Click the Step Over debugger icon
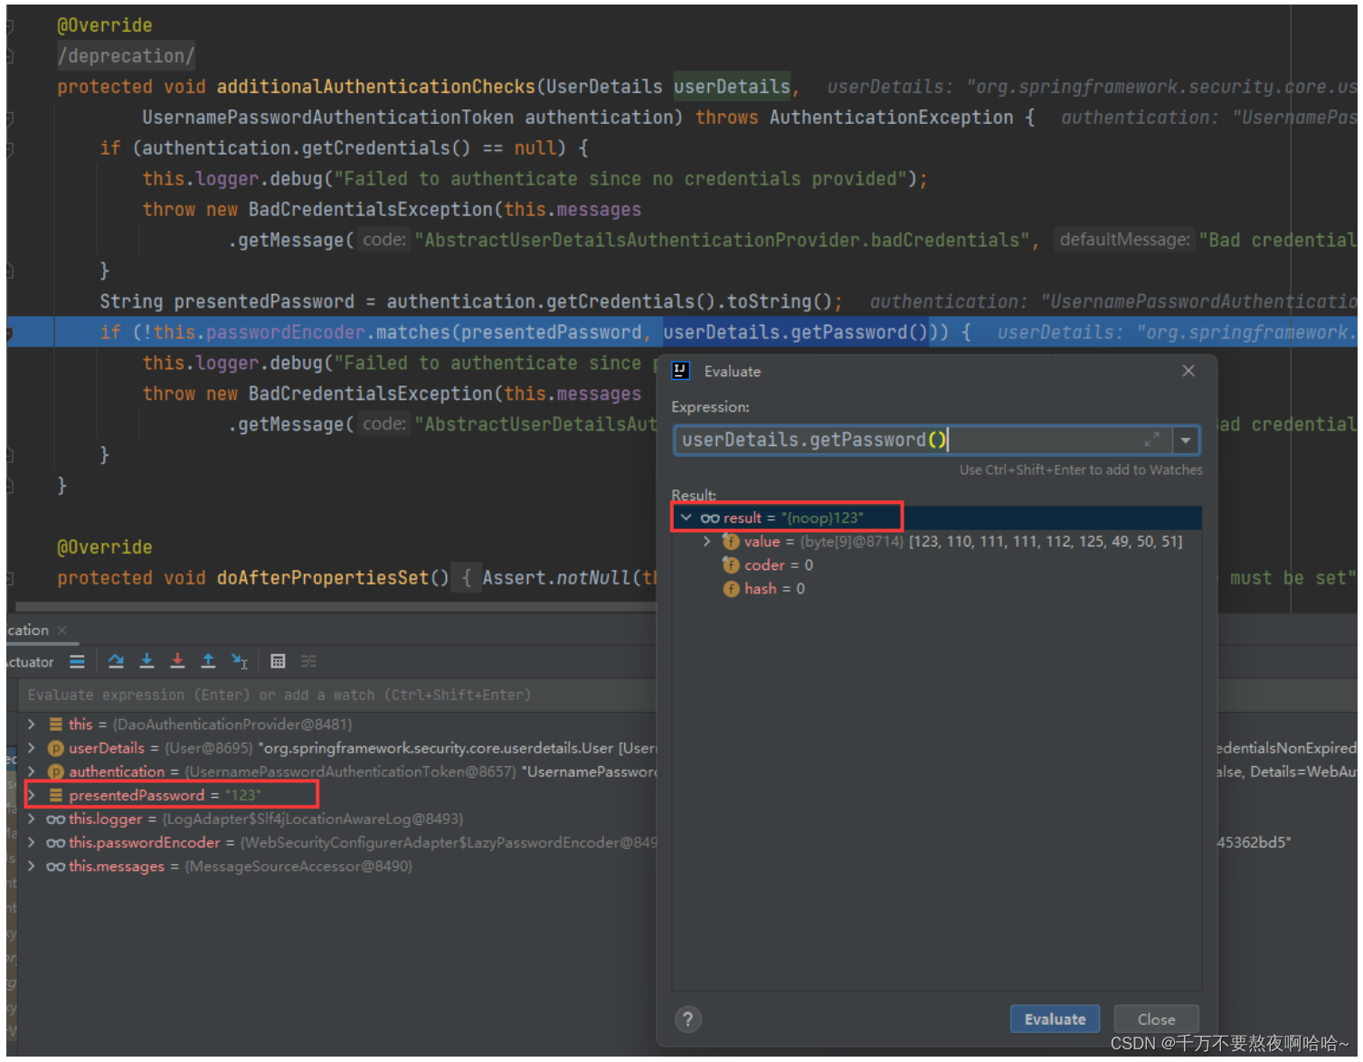The width and height of the screenshot is (1363, 1062). point(116,661)
